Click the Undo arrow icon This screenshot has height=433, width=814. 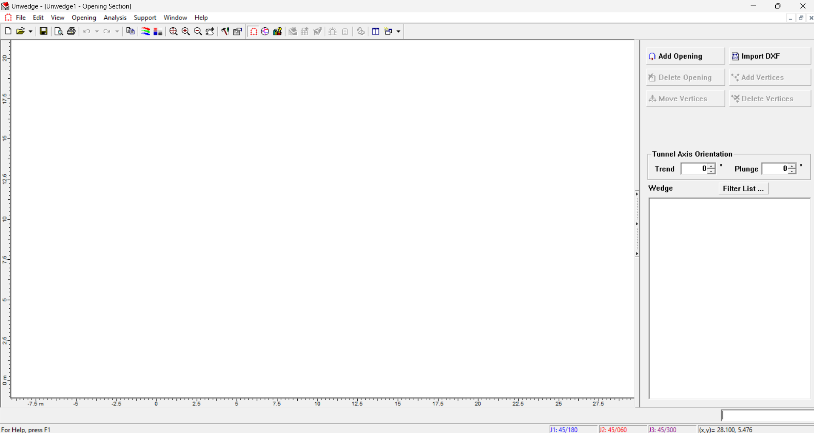point(87,31)
